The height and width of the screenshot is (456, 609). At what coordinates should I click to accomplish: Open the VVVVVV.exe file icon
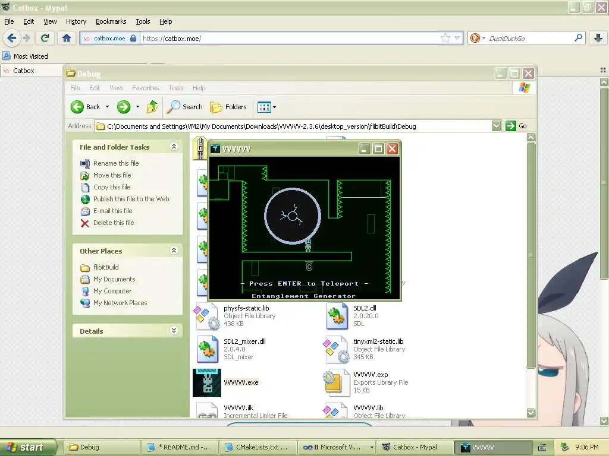point(206,383)
